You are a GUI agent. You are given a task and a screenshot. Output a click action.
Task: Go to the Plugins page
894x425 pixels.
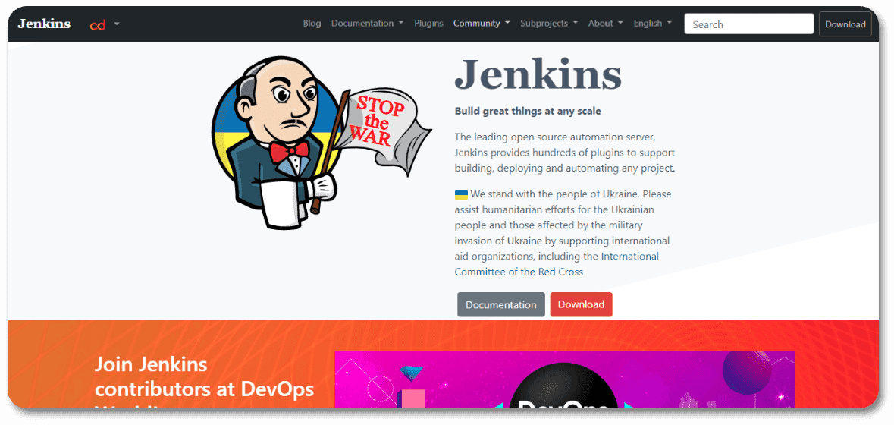428,24
